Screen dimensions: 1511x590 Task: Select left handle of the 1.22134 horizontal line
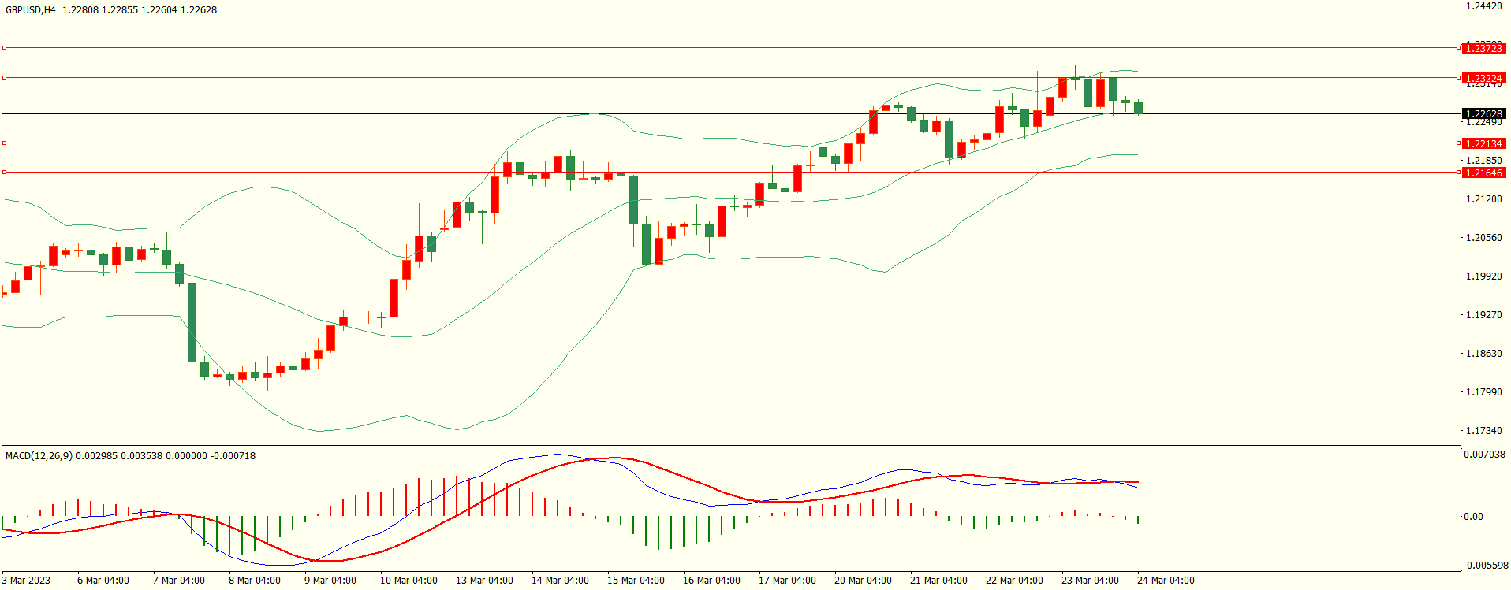pos(4,143)
